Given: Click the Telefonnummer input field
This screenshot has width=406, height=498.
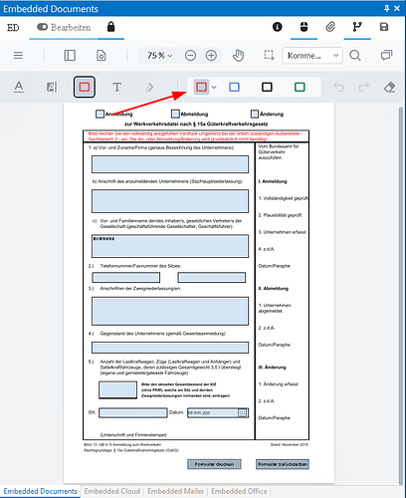Looking at the screenshot, I should [x=126, y=277].
